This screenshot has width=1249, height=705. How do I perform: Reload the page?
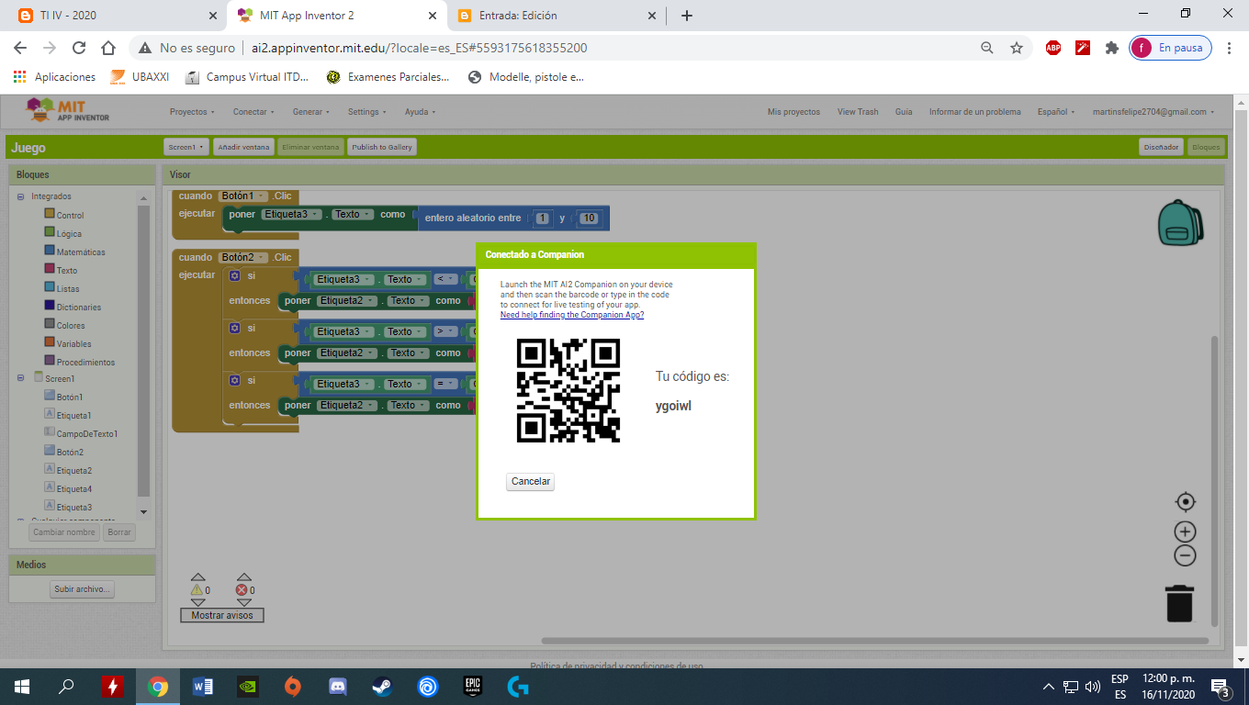tap(79, 48)
